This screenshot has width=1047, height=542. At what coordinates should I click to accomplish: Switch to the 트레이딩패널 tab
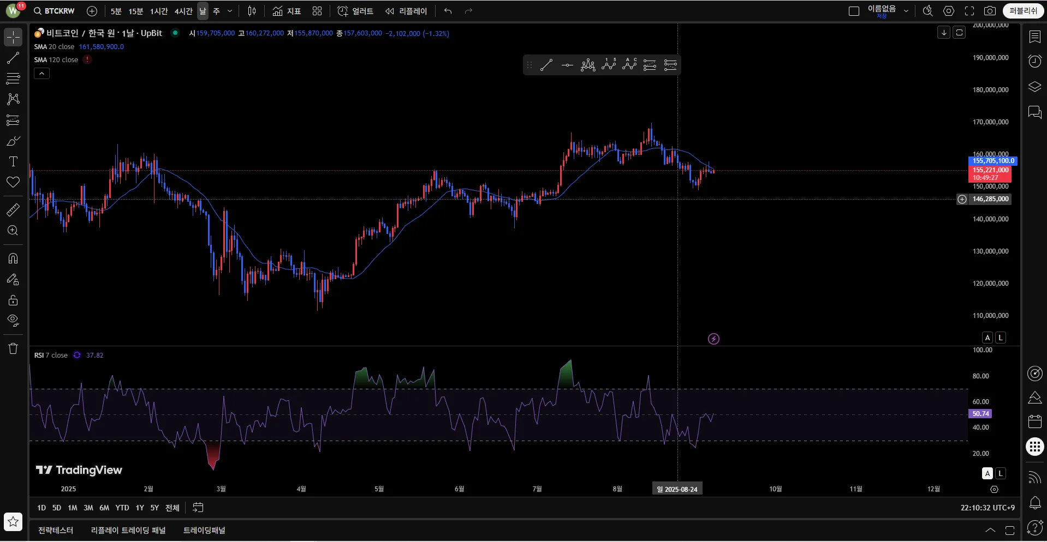(x=204, y=531)
